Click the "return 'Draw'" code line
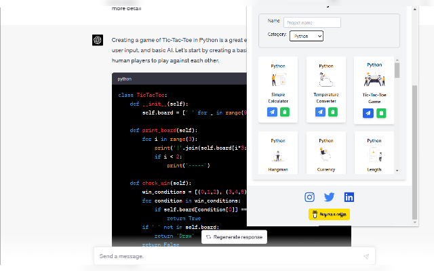This screenshot has height=271, width=434. (174, 236)
